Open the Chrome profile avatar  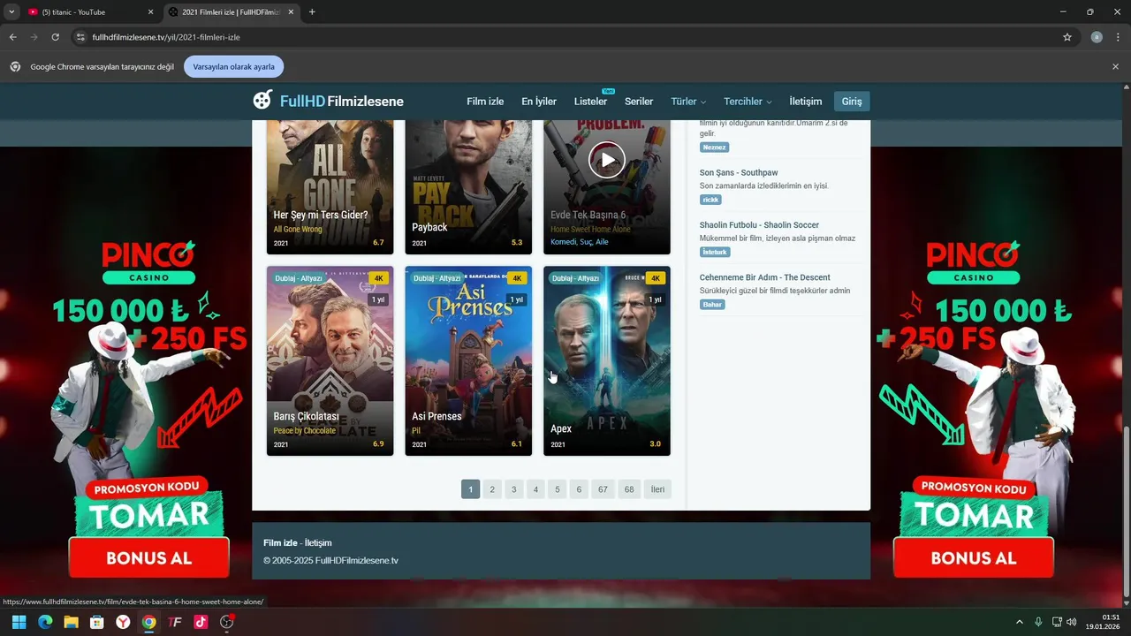pos(1097,37)
